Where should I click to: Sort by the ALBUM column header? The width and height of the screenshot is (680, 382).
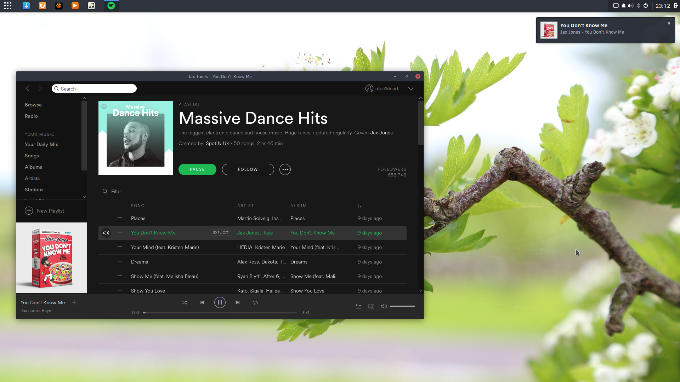pyautogui.click(x=299, y=206)
